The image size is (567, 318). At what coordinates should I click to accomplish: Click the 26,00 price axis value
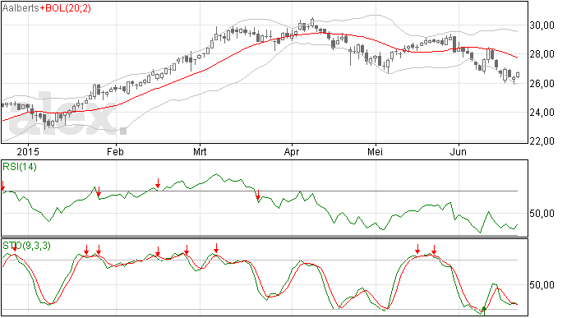[542, 84]
